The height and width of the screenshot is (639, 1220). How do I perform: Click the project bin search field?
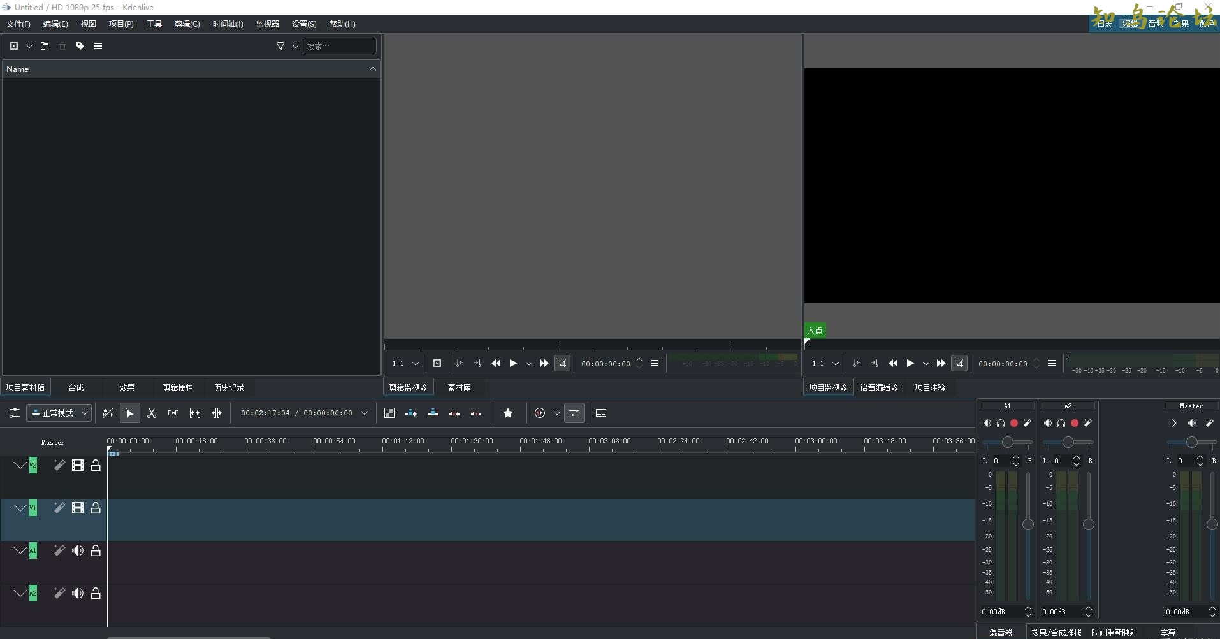tap(339, 46)
